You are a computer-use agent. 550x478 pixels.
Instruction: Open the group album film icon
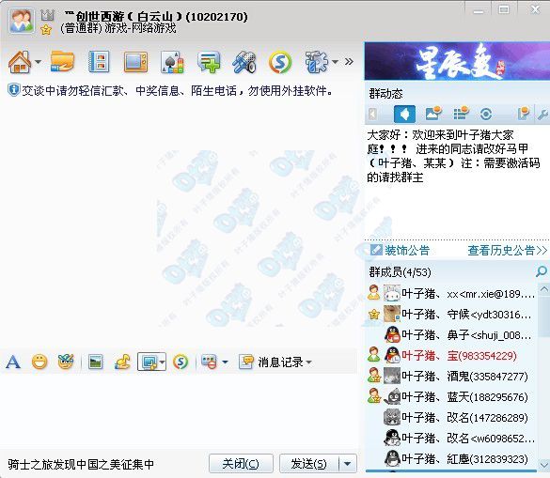coord(99,62)
